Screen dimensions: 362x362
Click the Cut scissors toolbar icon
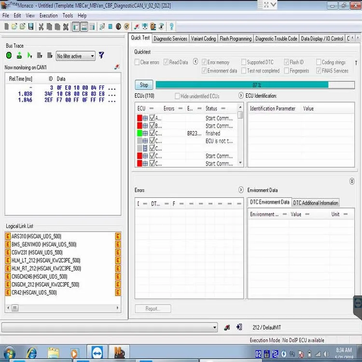(41, 27)
